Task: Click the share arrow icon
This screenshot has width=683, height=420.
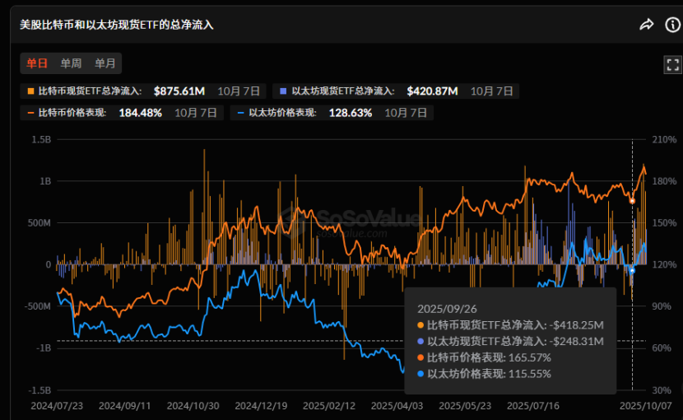Action: pyautogui.click(x=646, y=25)
